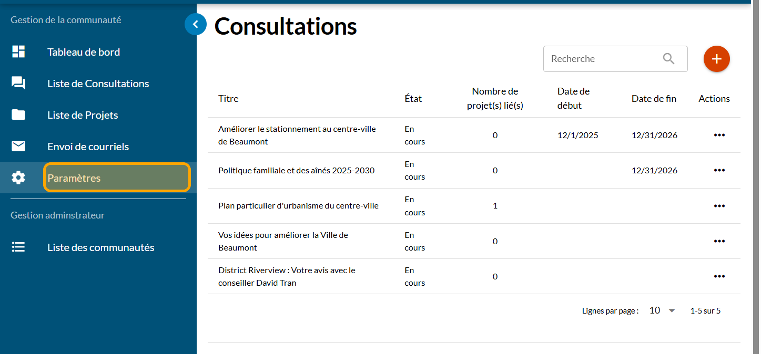The image size is (761, 354).
Task: Click the magnifying glass search icon
Action: 668,59
